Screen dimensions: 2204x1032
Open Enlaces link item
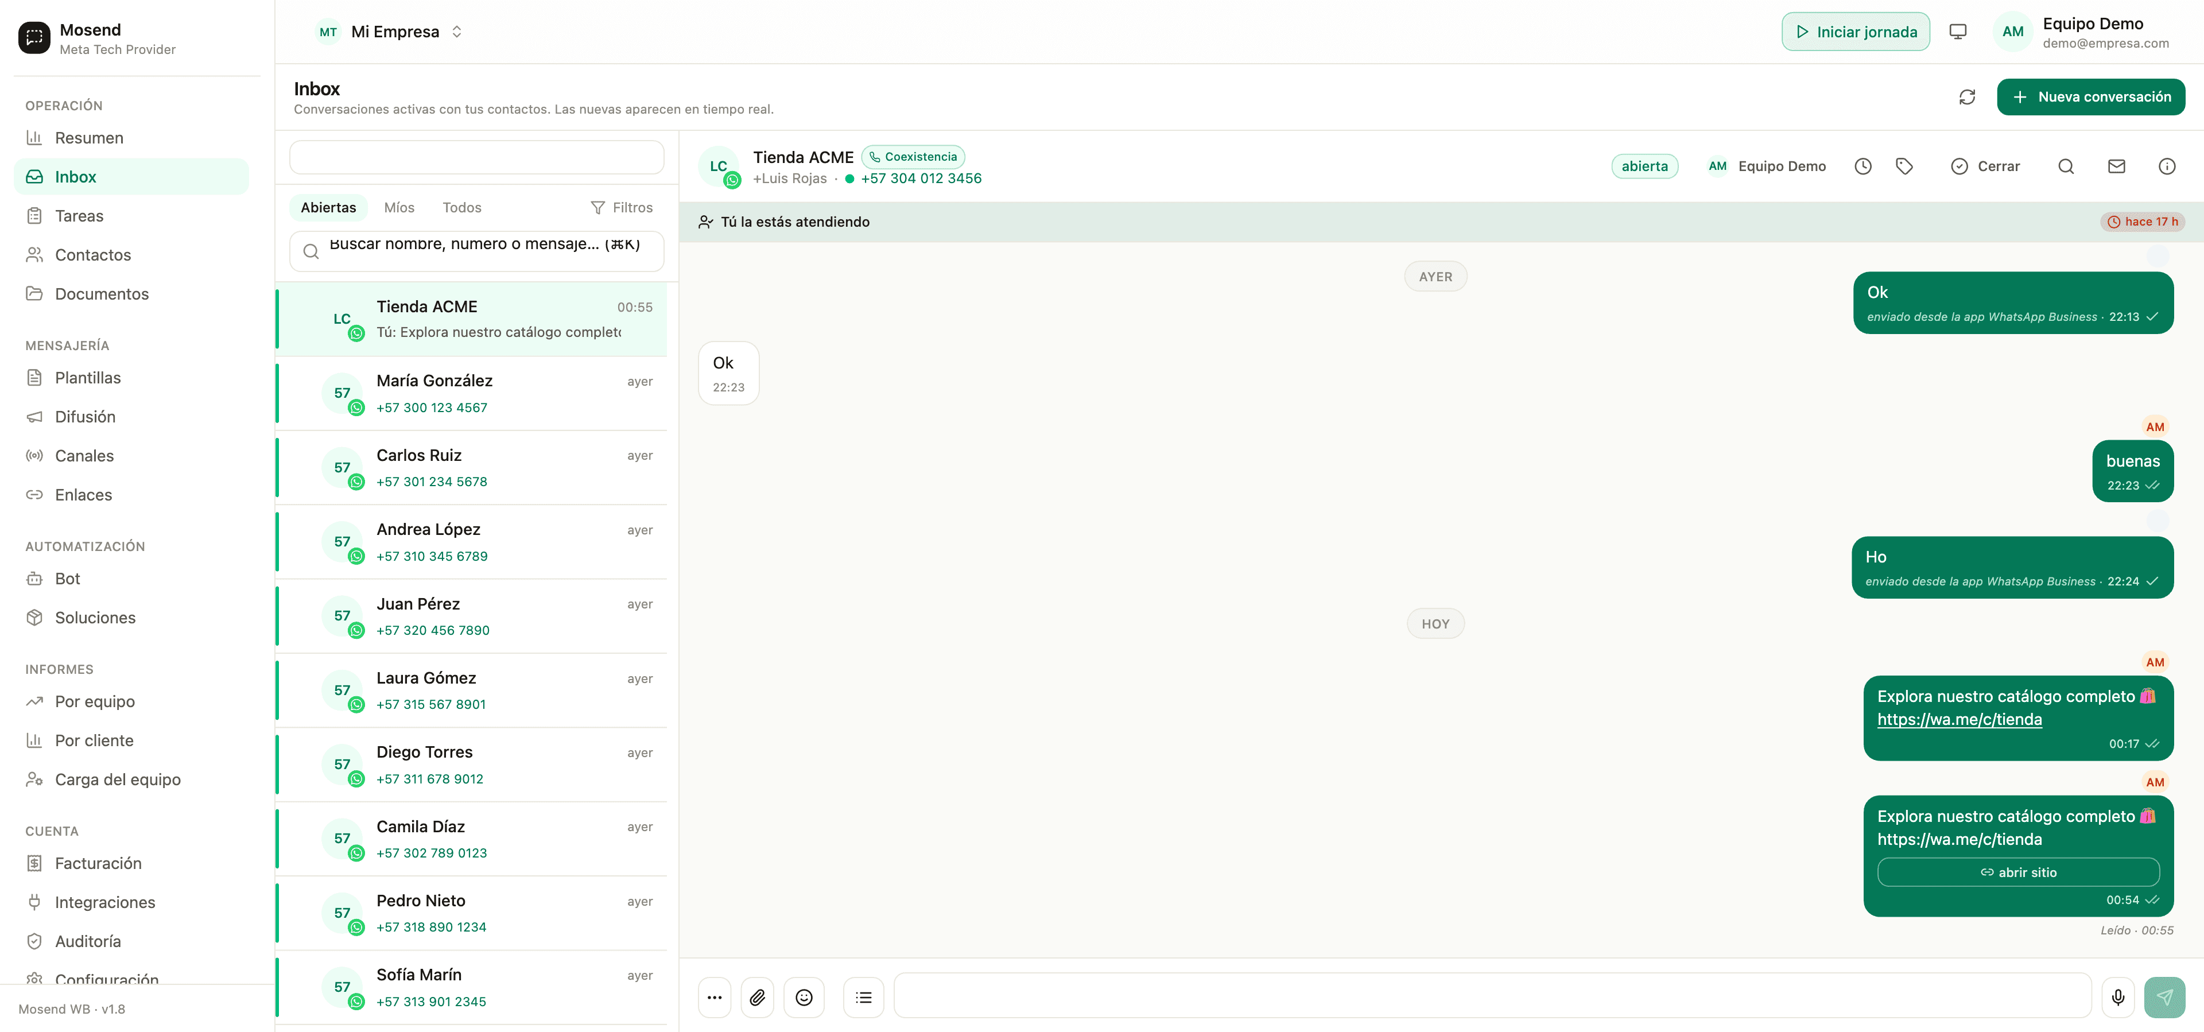[x=131, y=495]
